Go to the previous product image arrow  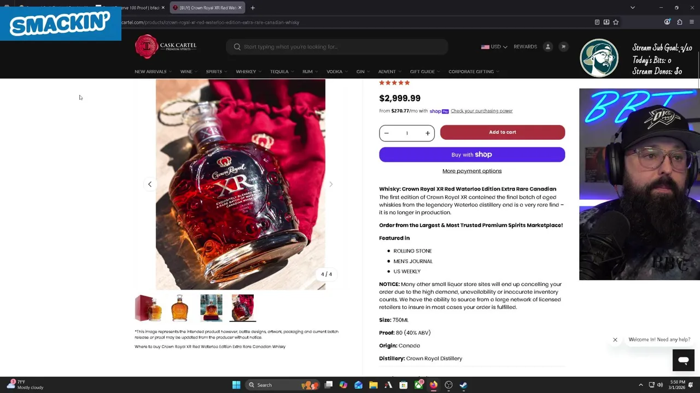(x=150, y=184)
